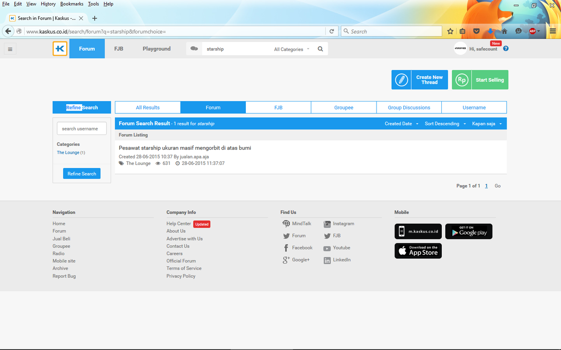Click the search username input field
This screenshot has height=350, width=561.
coord(82,129)
